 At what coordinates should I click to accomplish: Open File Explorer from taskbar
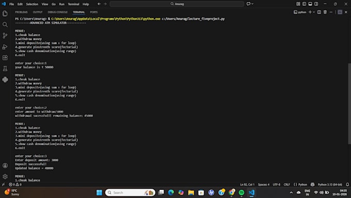coord(191,192)
